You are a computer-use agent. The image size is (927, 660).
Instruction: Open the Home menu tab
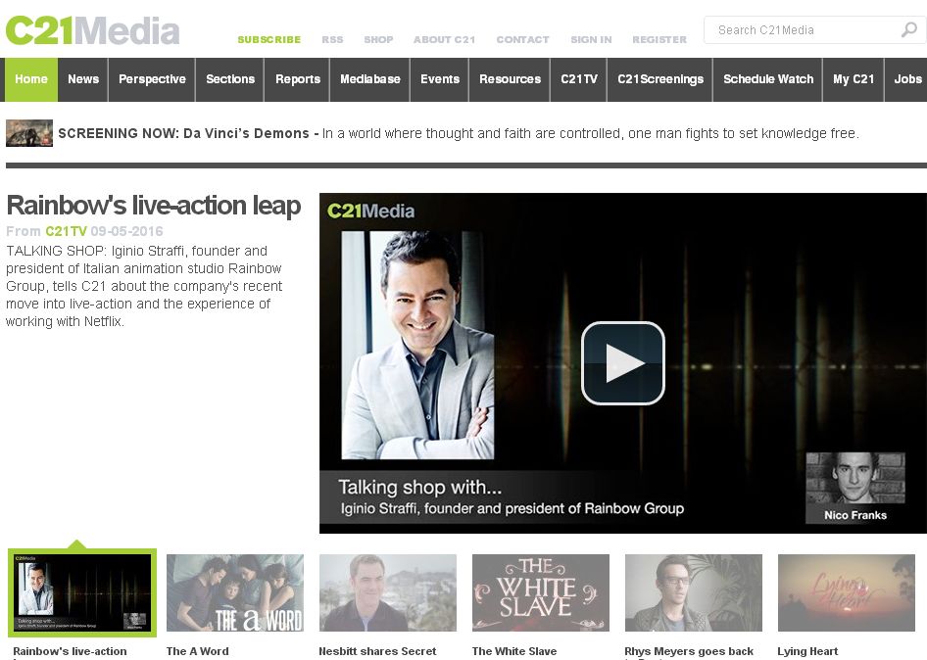pos(31,79)
